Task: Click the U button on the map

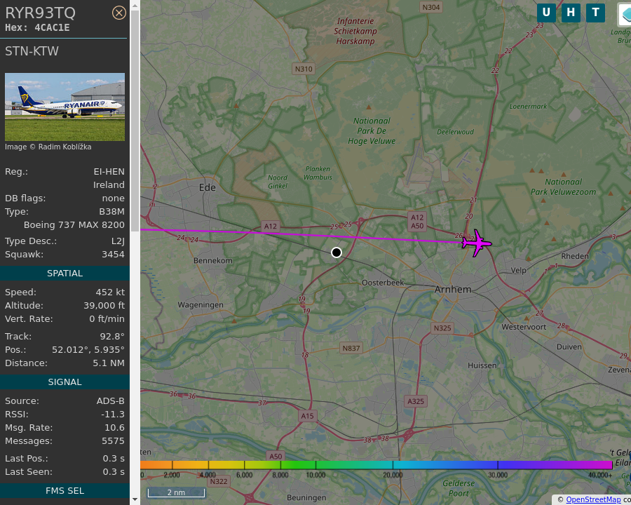Action: pos(546,13)
